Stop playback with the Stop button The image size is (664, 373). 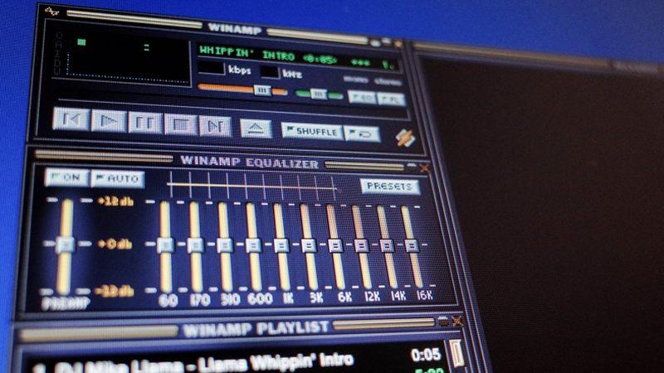tap(180, 125)
